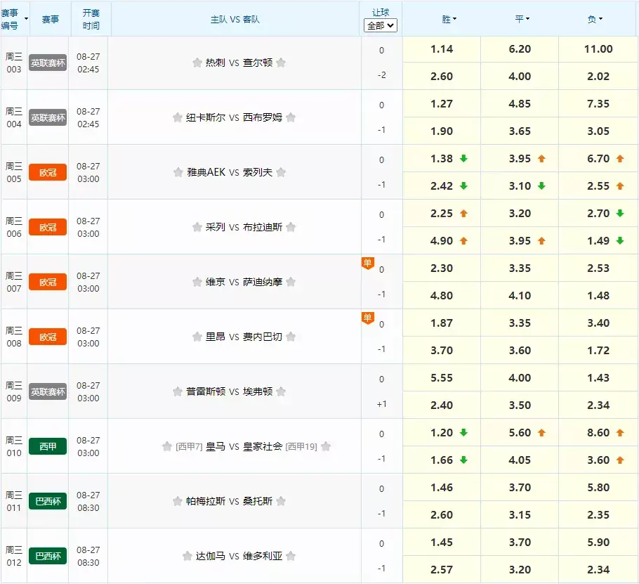Toggle the star next to 萨迪纳摩
Image resolution: width=639 pixels, height=584 pixels.
click(291, 282)
